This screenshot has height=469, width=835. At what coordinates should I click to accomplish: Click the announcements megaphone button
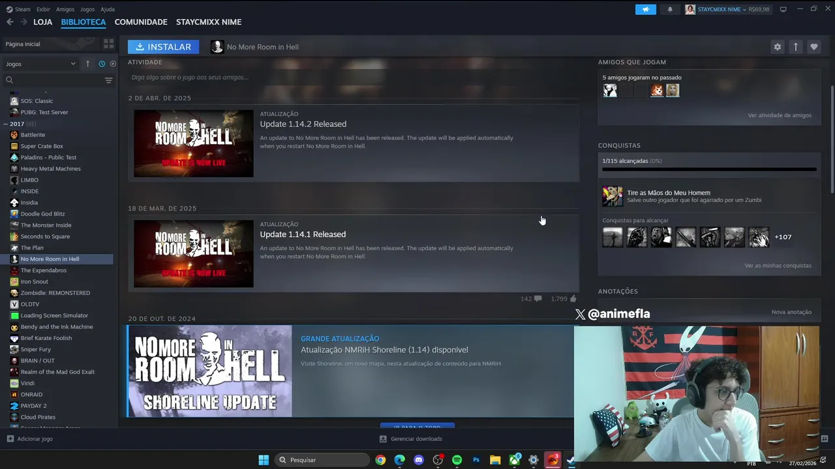point(645,9)
